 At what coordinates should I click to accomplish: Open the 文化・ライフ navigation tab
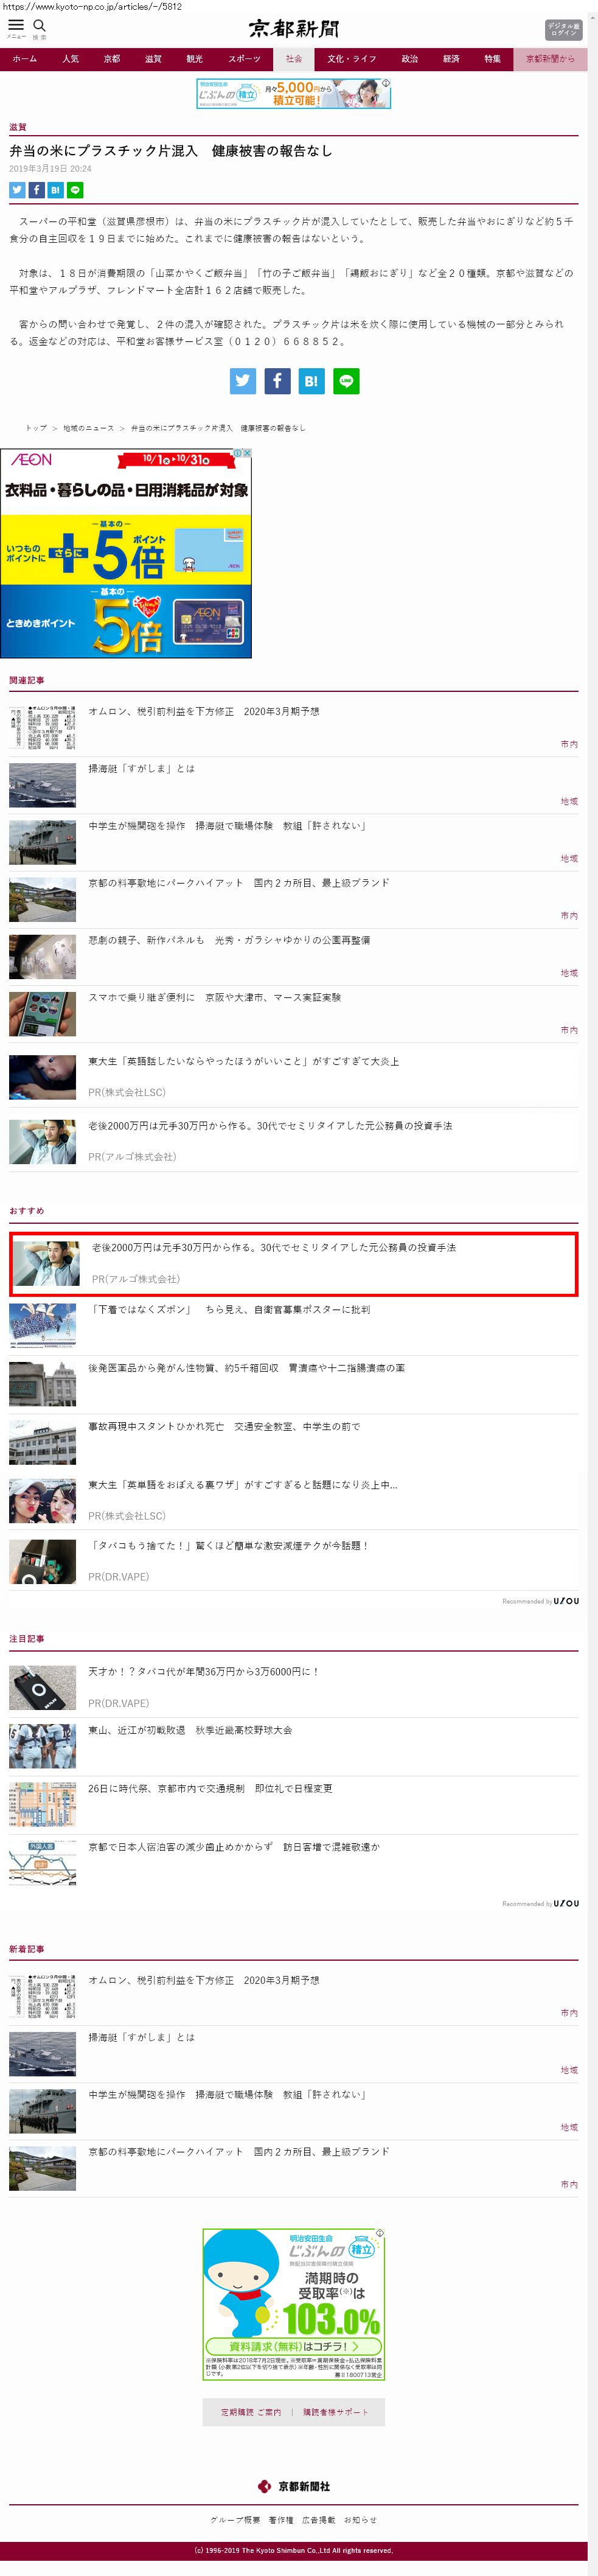[x=352, y=59]
